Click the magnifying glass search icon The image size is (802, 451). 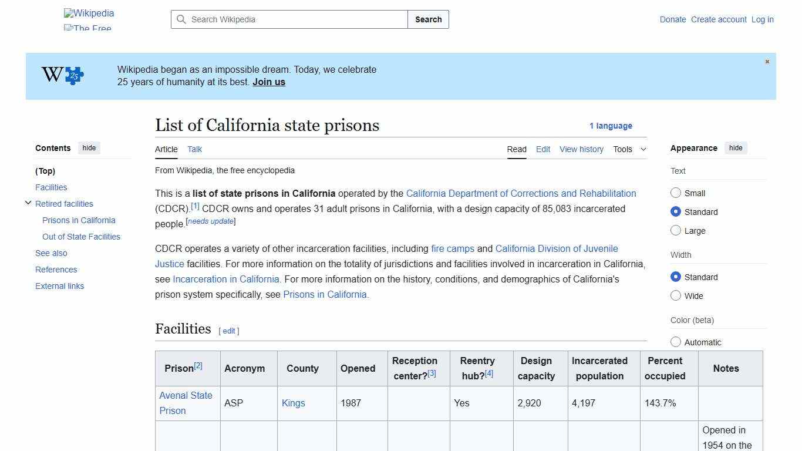point(182,19)
